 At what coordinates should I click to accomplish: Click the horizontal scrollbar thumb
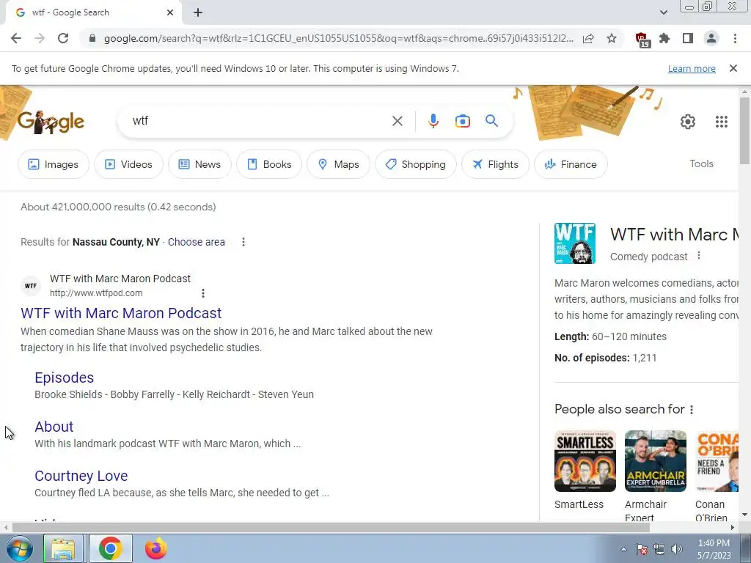[331, 528]
